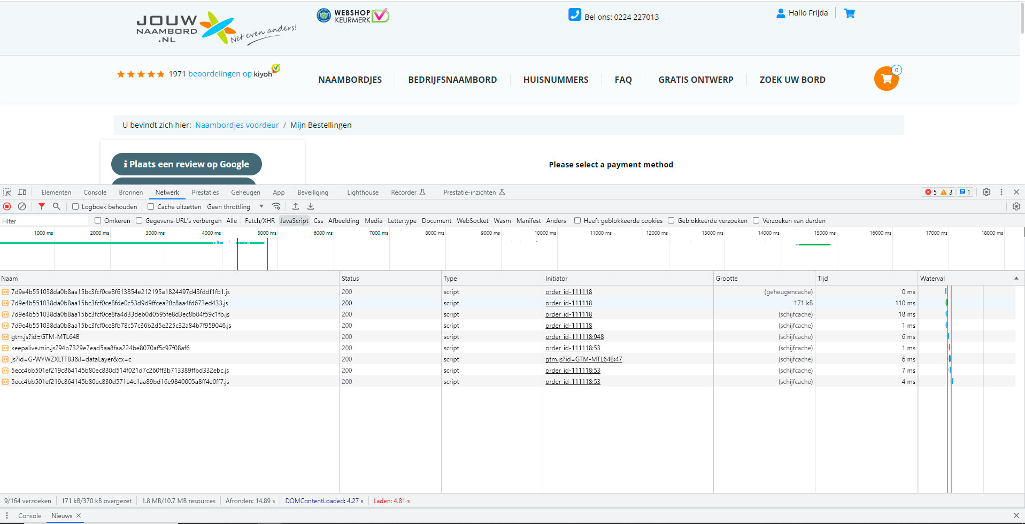Image resolution: width=1025 pixels, height=524 pixels.
Task: Toggle the red filter funnel icon
Action: coord(42,206)
